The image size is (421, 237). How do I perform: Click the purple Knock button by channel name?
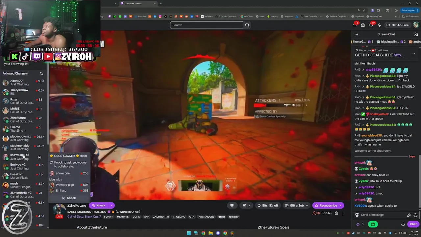[98, 205]
